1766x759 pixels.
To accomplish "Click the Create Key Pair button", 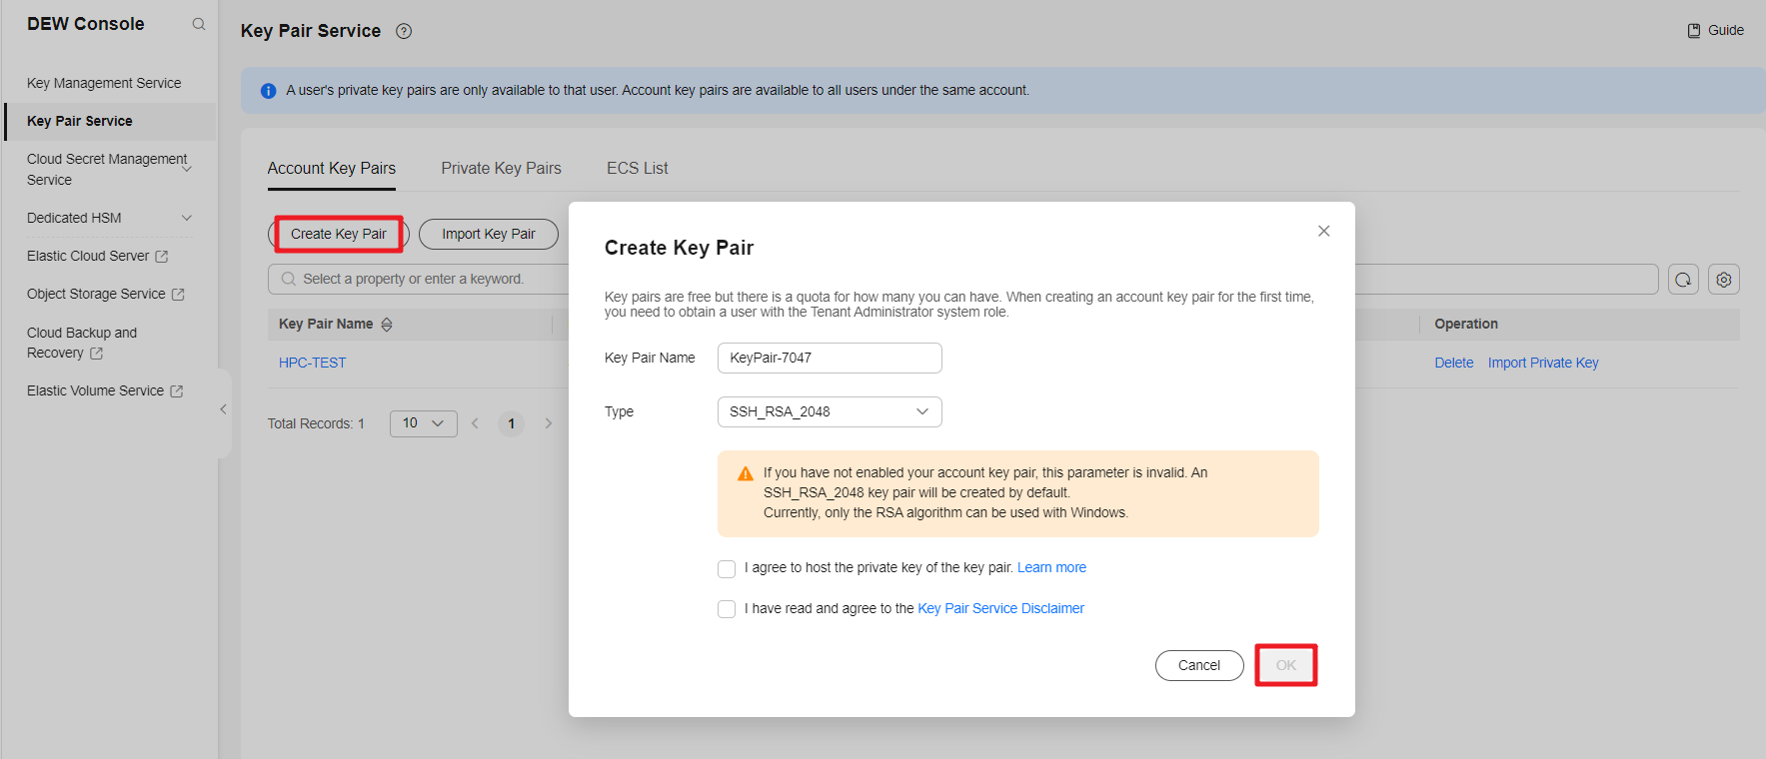I will pyautogui.click(x=339, y=234).
